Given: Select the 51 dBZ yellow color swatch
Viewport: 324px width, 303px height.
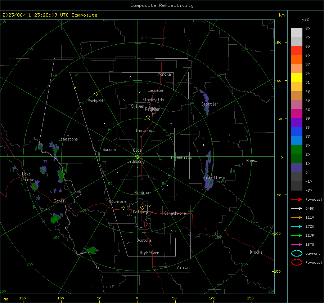Looking at the screenshot, I should pyautogui.click(x=297, y=78).
